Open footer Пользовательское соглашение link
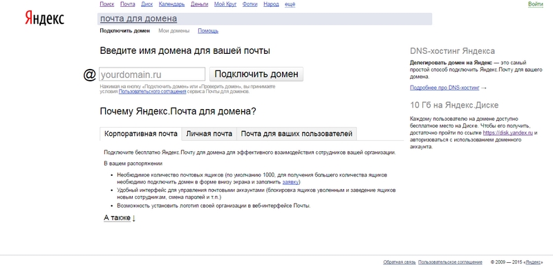The height and width of the screenshot is (267, 553). click(451, 262)
